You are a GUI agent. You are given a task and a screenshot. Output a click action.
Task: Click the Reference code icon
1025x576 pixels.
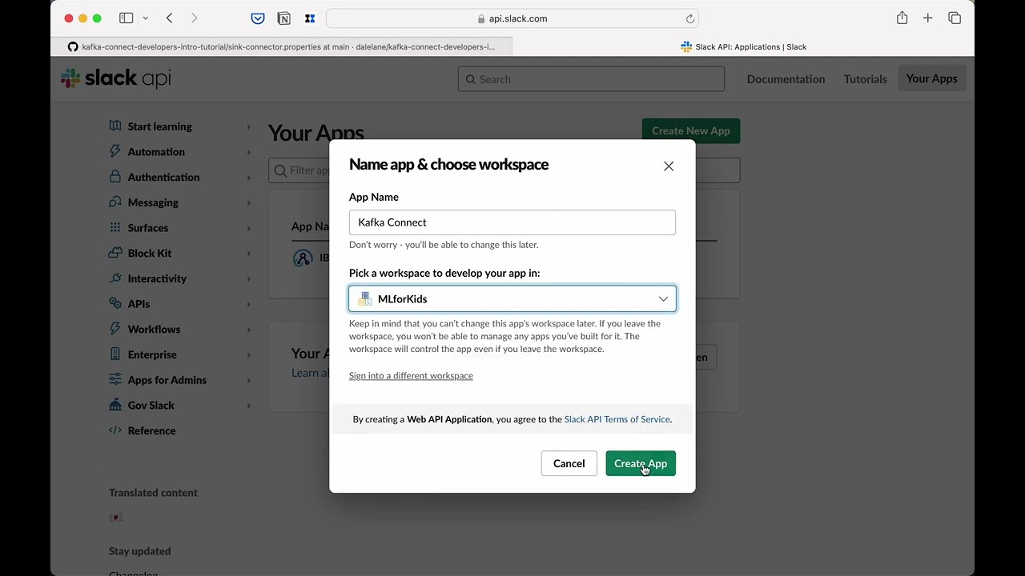pos(115,430)
